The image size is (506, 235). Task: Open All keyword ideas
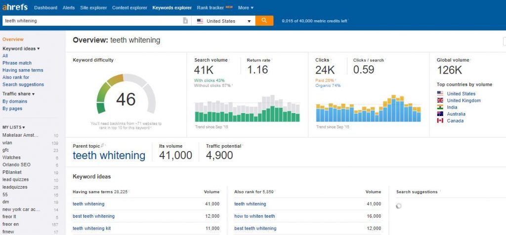click(x=5, y=56)
